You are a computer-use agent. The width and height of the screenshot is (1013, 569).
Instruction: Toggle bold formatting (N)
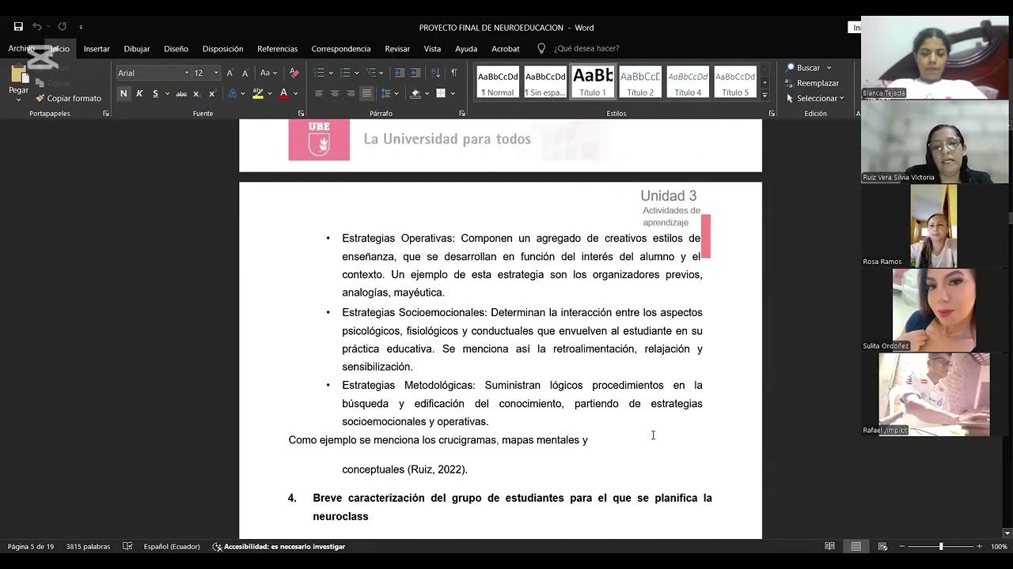click(x=123, y=93)
